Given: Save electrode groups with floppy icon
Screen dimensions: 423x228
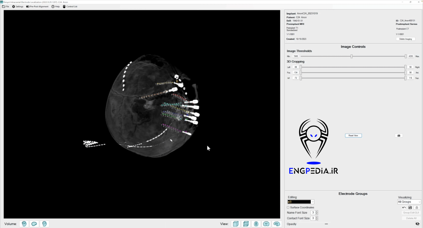Looking at the screenshot, I should point(410,208).
